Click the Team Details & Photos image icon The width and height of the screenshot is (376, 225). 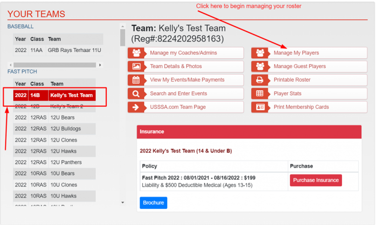pos(136,67)
